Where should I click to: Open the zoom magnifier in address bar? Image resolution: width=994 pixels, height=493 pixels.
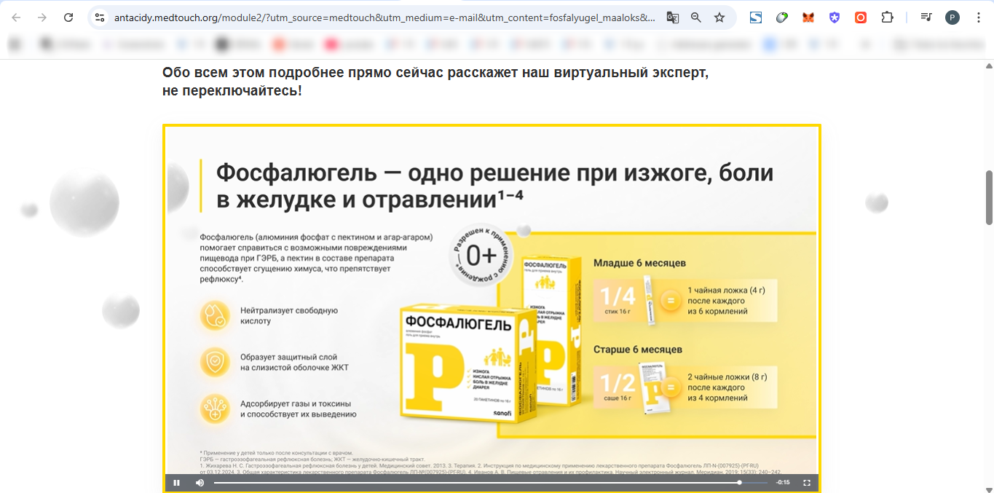pyautogui.click(x=696, y=17)
